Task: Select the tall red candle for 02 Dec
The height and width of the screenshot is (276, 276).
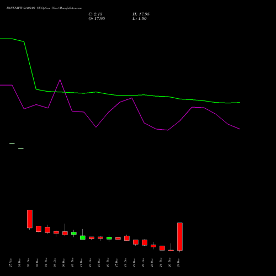Action: 30,219
